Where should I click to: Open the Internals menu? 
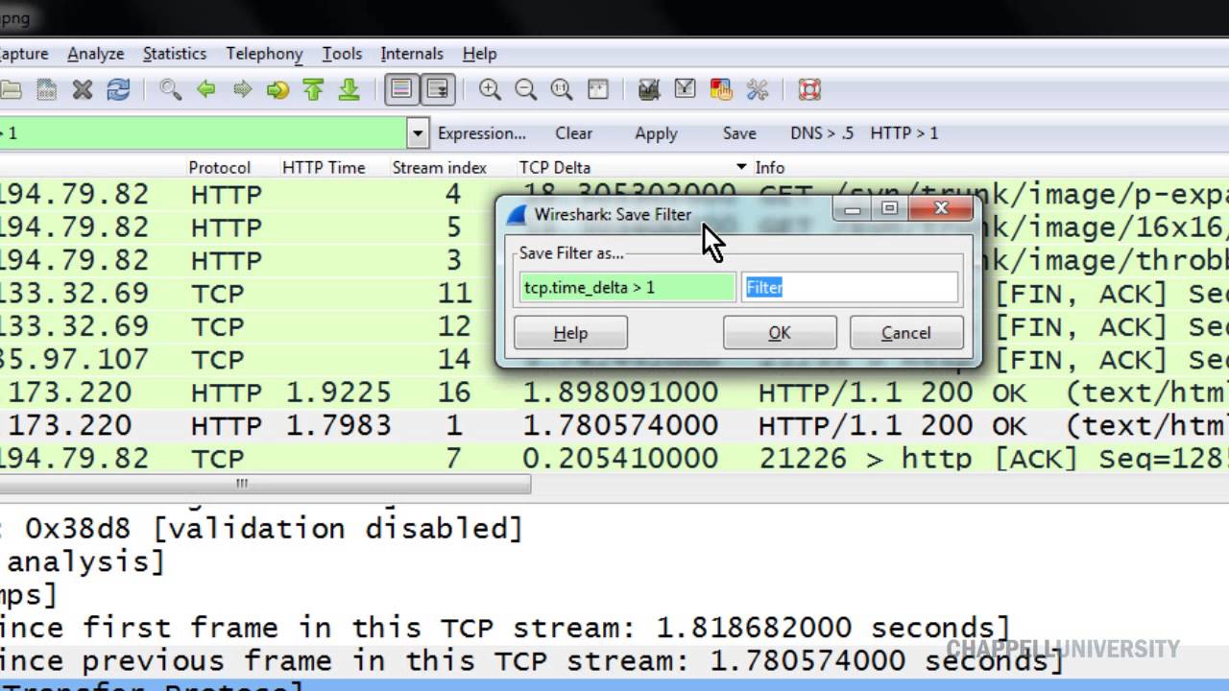click(412, 54)
